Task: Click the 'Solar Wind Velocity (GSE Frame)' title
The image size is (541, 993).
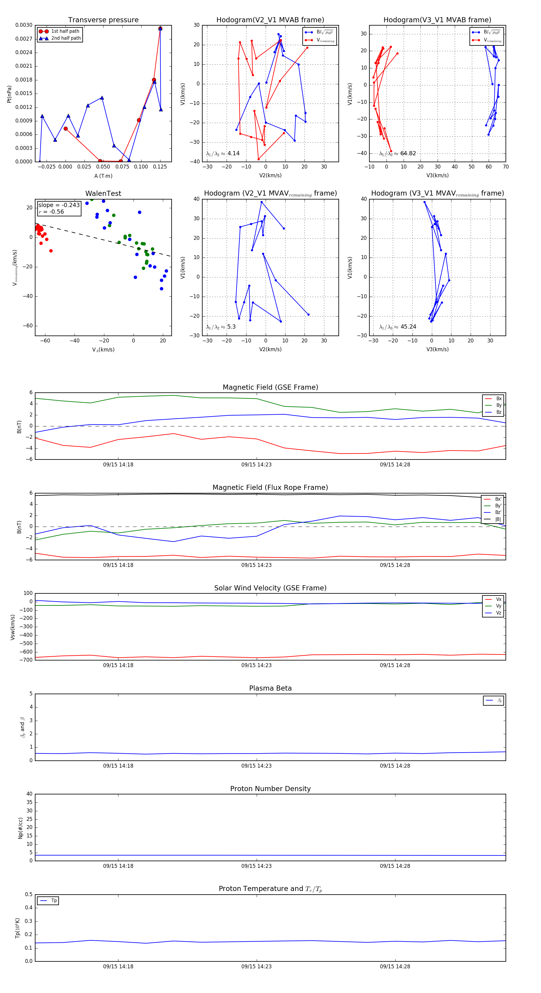Action: 270,588
